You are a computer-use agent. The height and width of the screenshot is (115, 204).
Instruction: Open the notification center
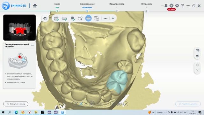point(200,112)
